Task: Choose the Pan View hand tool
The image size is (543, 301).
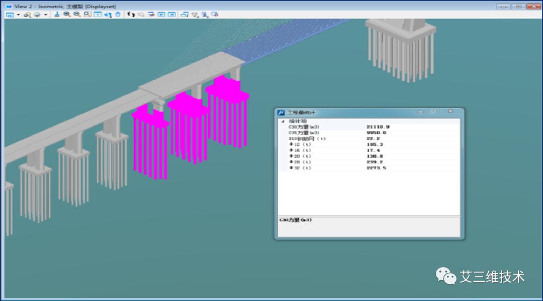Action: pyautogui.click(x=118, y=15)
